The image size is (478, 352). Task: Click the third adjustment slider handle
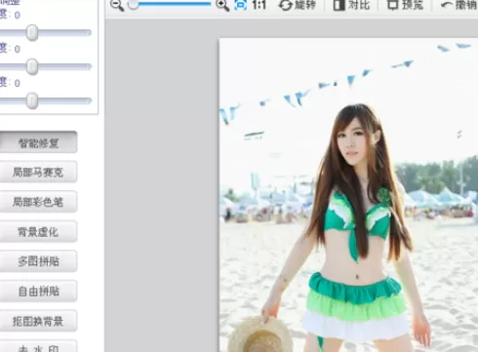tap(32, 100)
